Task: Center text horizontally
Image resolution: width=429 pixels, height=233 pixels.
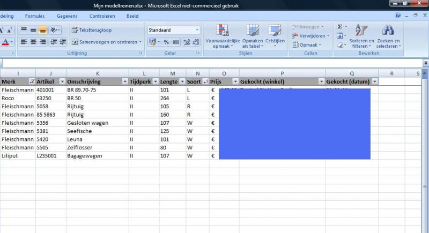Action: pos(33,42)
